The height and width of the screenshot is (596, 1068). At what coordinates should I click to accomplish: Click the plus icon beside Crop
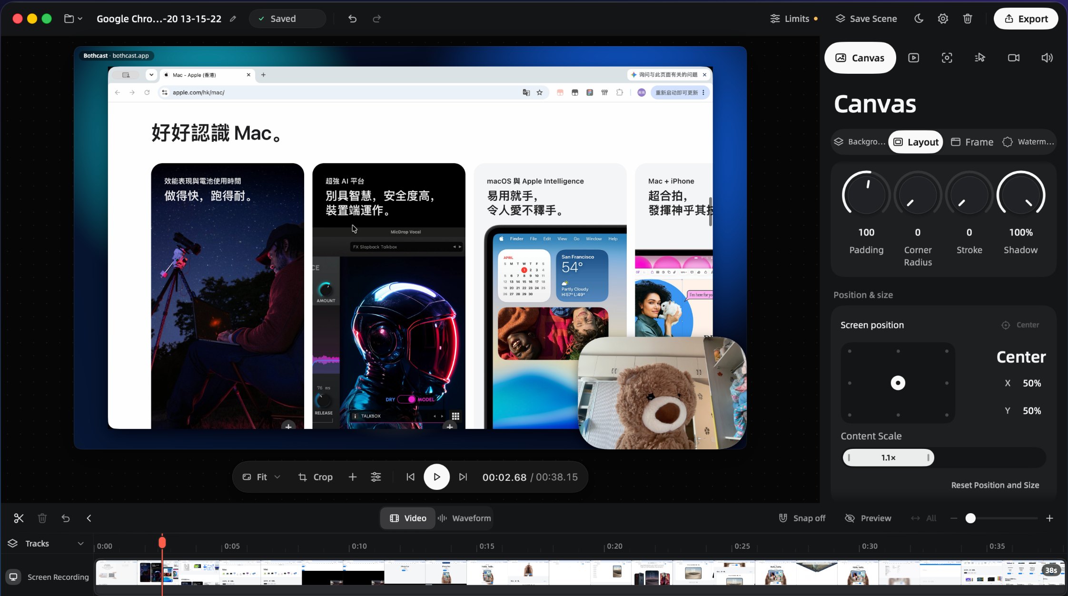[x=352, y=477]
